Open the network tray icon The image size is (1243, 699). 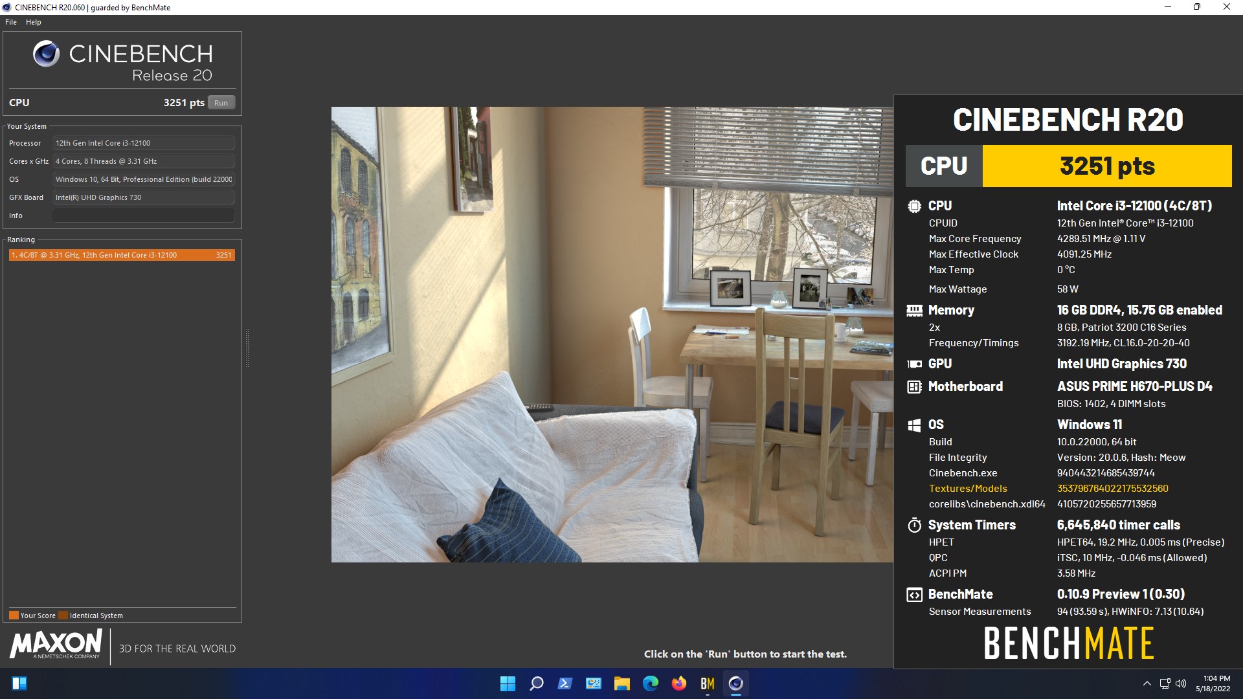pos(1165,683)
